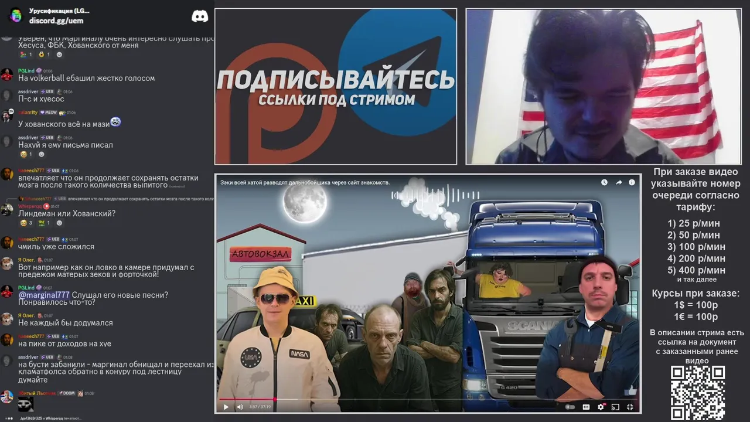The image size is (750, 422).
Task: Click the red progress bar scrubber in the video
Action: coord(274,400)
